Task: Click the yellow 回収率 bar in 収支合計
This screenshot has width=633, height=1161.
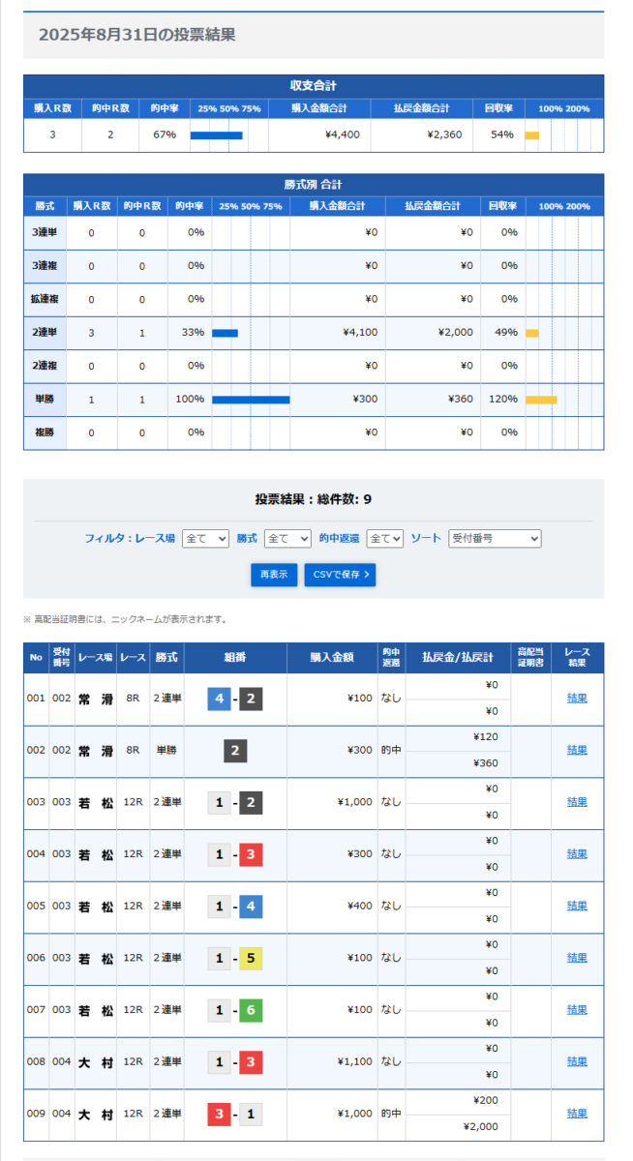Action: (531, 135)
